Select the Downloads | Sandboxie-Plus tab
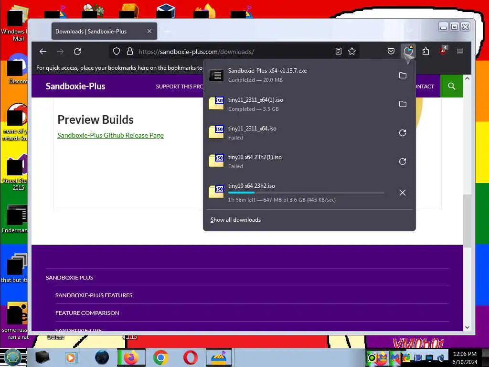This screenshot has width=489, height=367. coord(104,31)
